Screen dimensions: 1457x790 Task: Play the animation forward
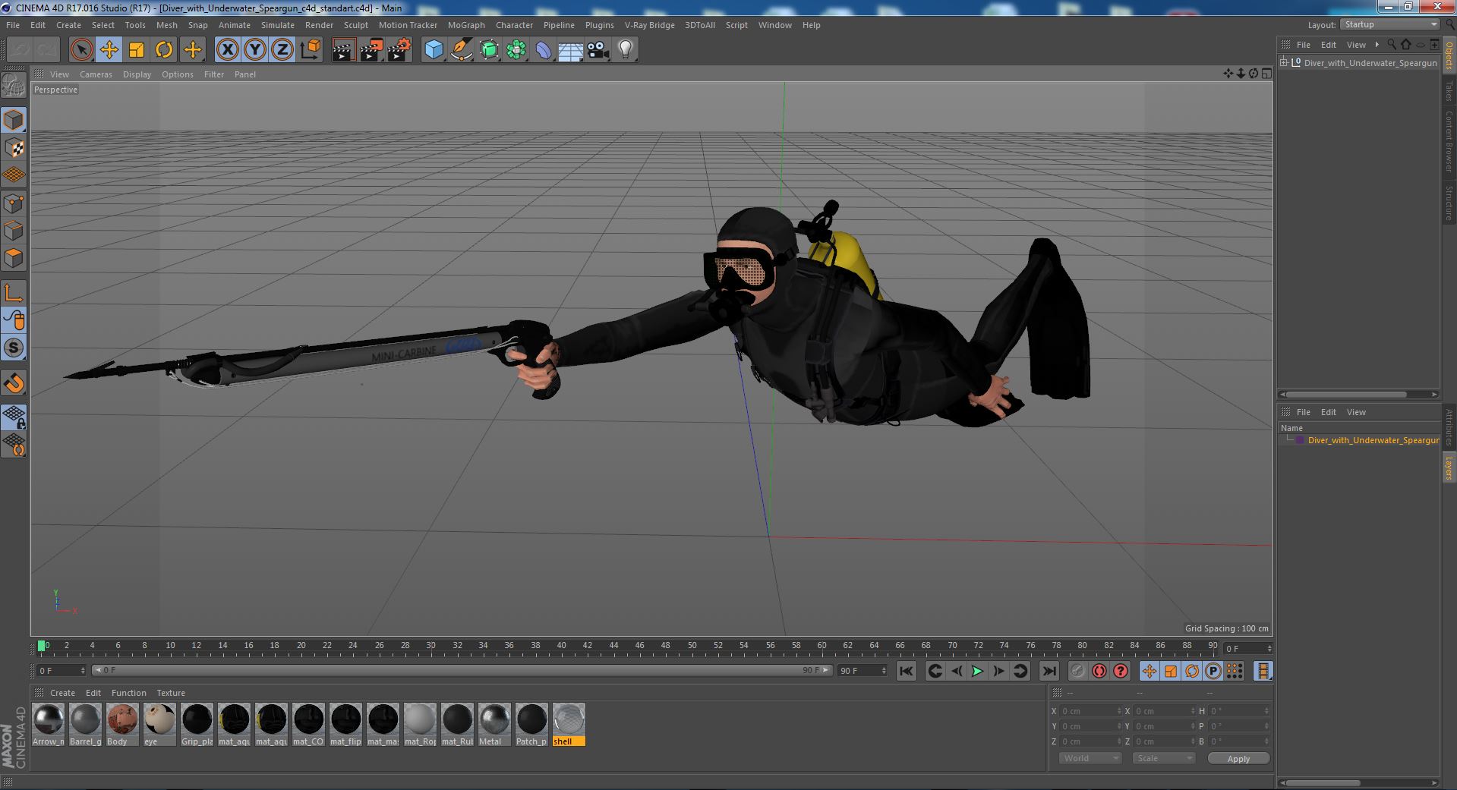coord(977,671)
